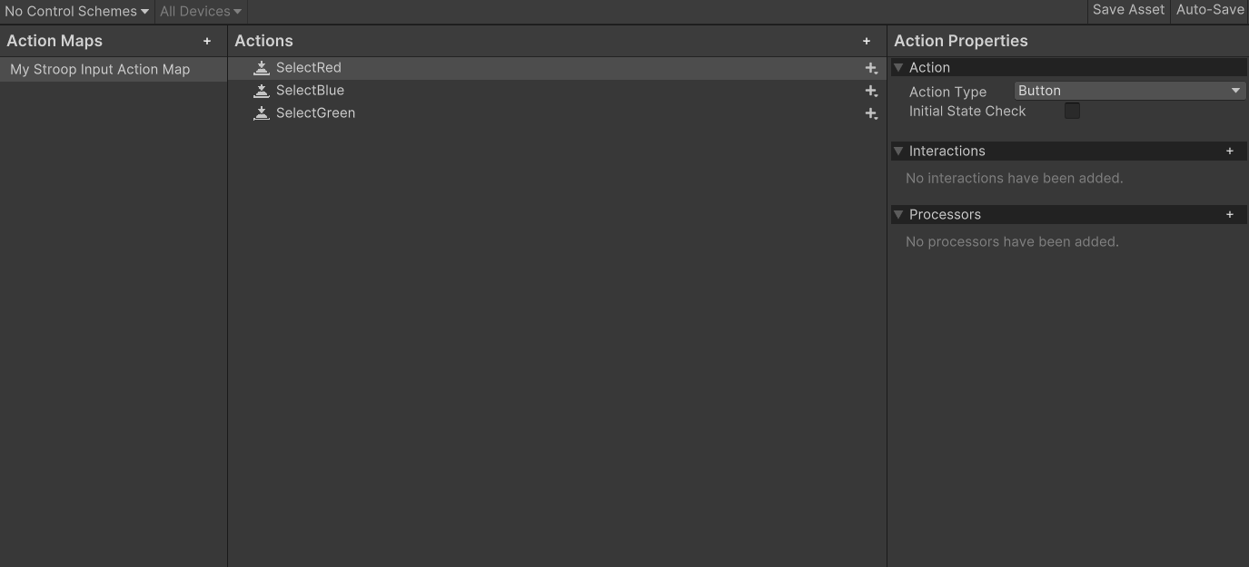Image resolution: width=1249 pixels, height=567 pixels.
Task: Click the SelectGreen action button icon
Action: (x=262, y=112)
